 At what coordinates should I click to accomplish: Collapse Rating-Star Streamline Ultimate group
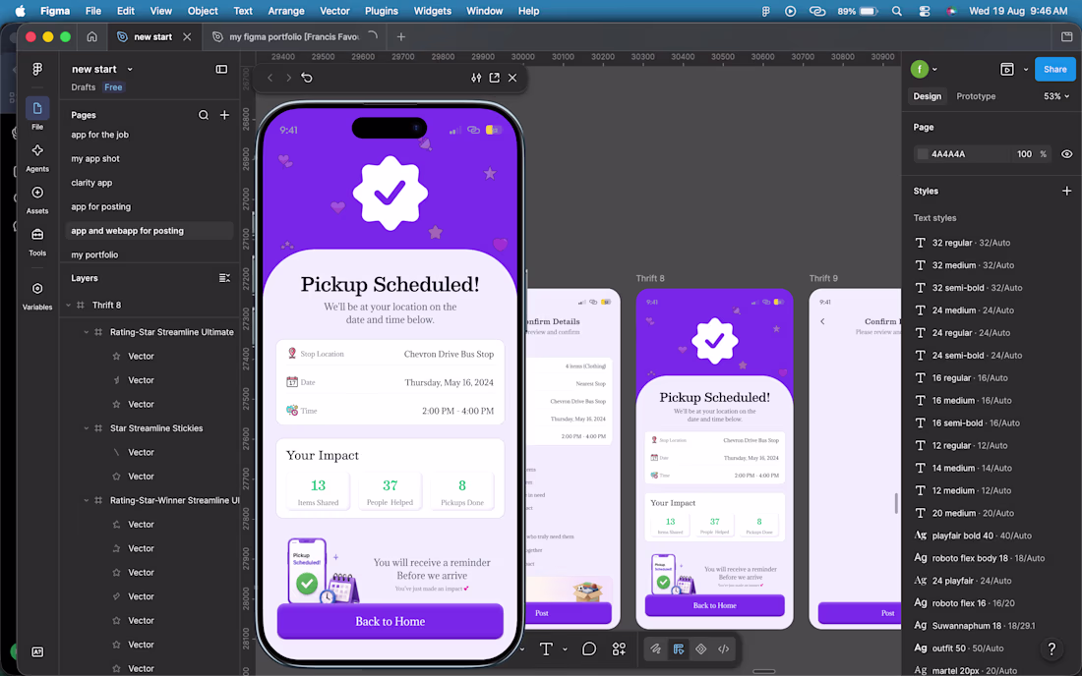coord(87,332)
